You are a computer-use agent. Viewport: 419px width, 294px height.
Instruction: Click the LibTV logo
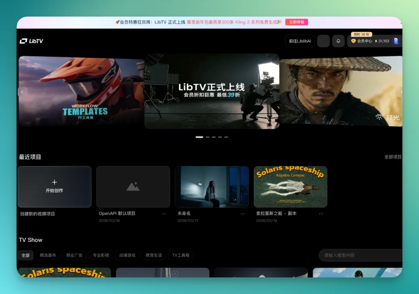[x=31, y=41]
